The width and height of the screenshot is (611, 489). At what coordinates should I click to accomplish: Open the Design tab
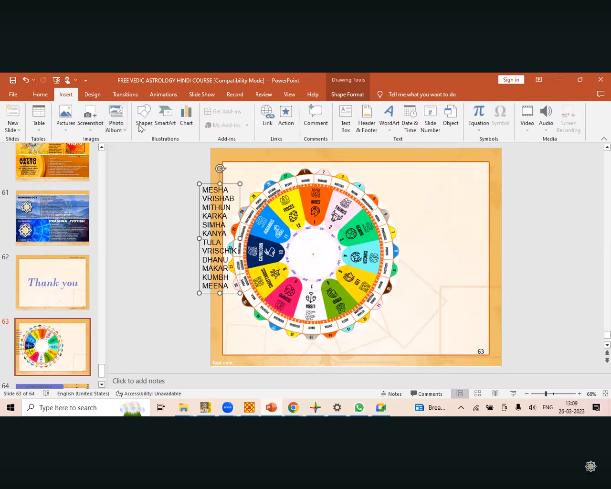tap(92, 95)
